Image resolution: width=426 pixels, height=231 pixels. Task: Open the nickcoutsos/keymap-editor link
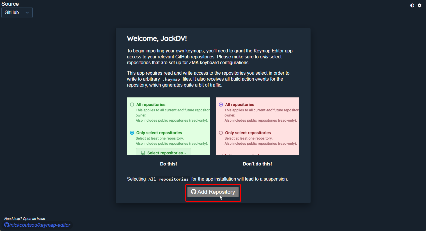point(40,225)
